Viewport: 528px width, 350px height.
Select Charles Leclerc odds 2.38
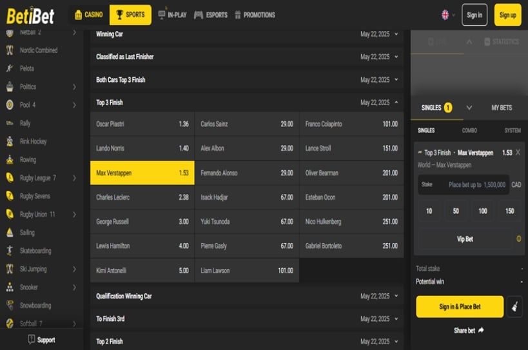[x=142, y=197]
